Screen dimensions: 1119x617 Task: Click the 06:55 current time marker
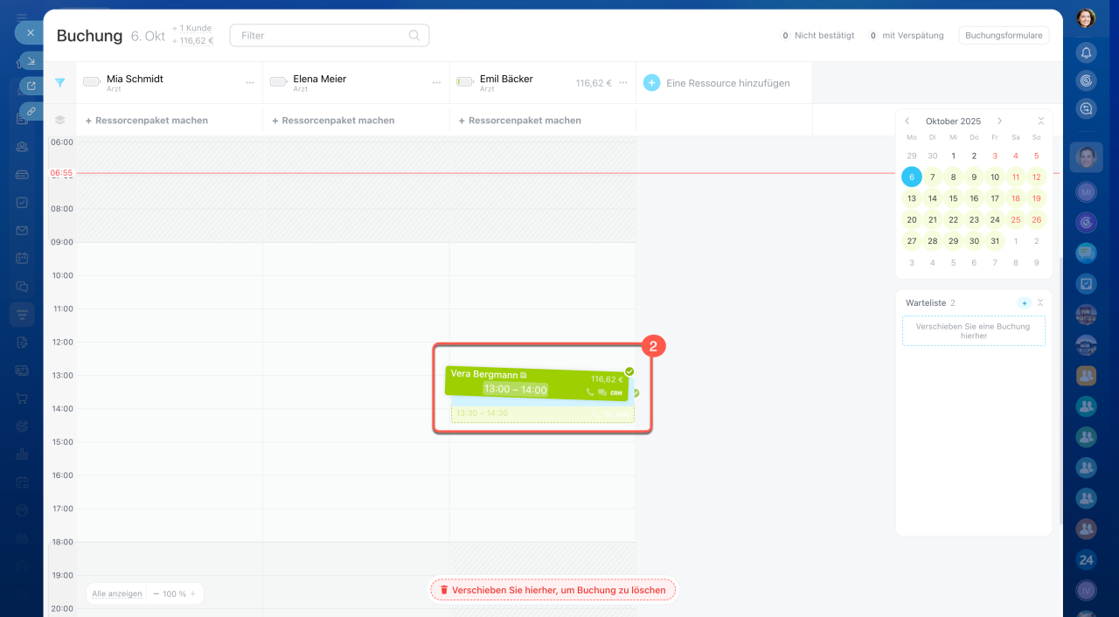(61, 173)
